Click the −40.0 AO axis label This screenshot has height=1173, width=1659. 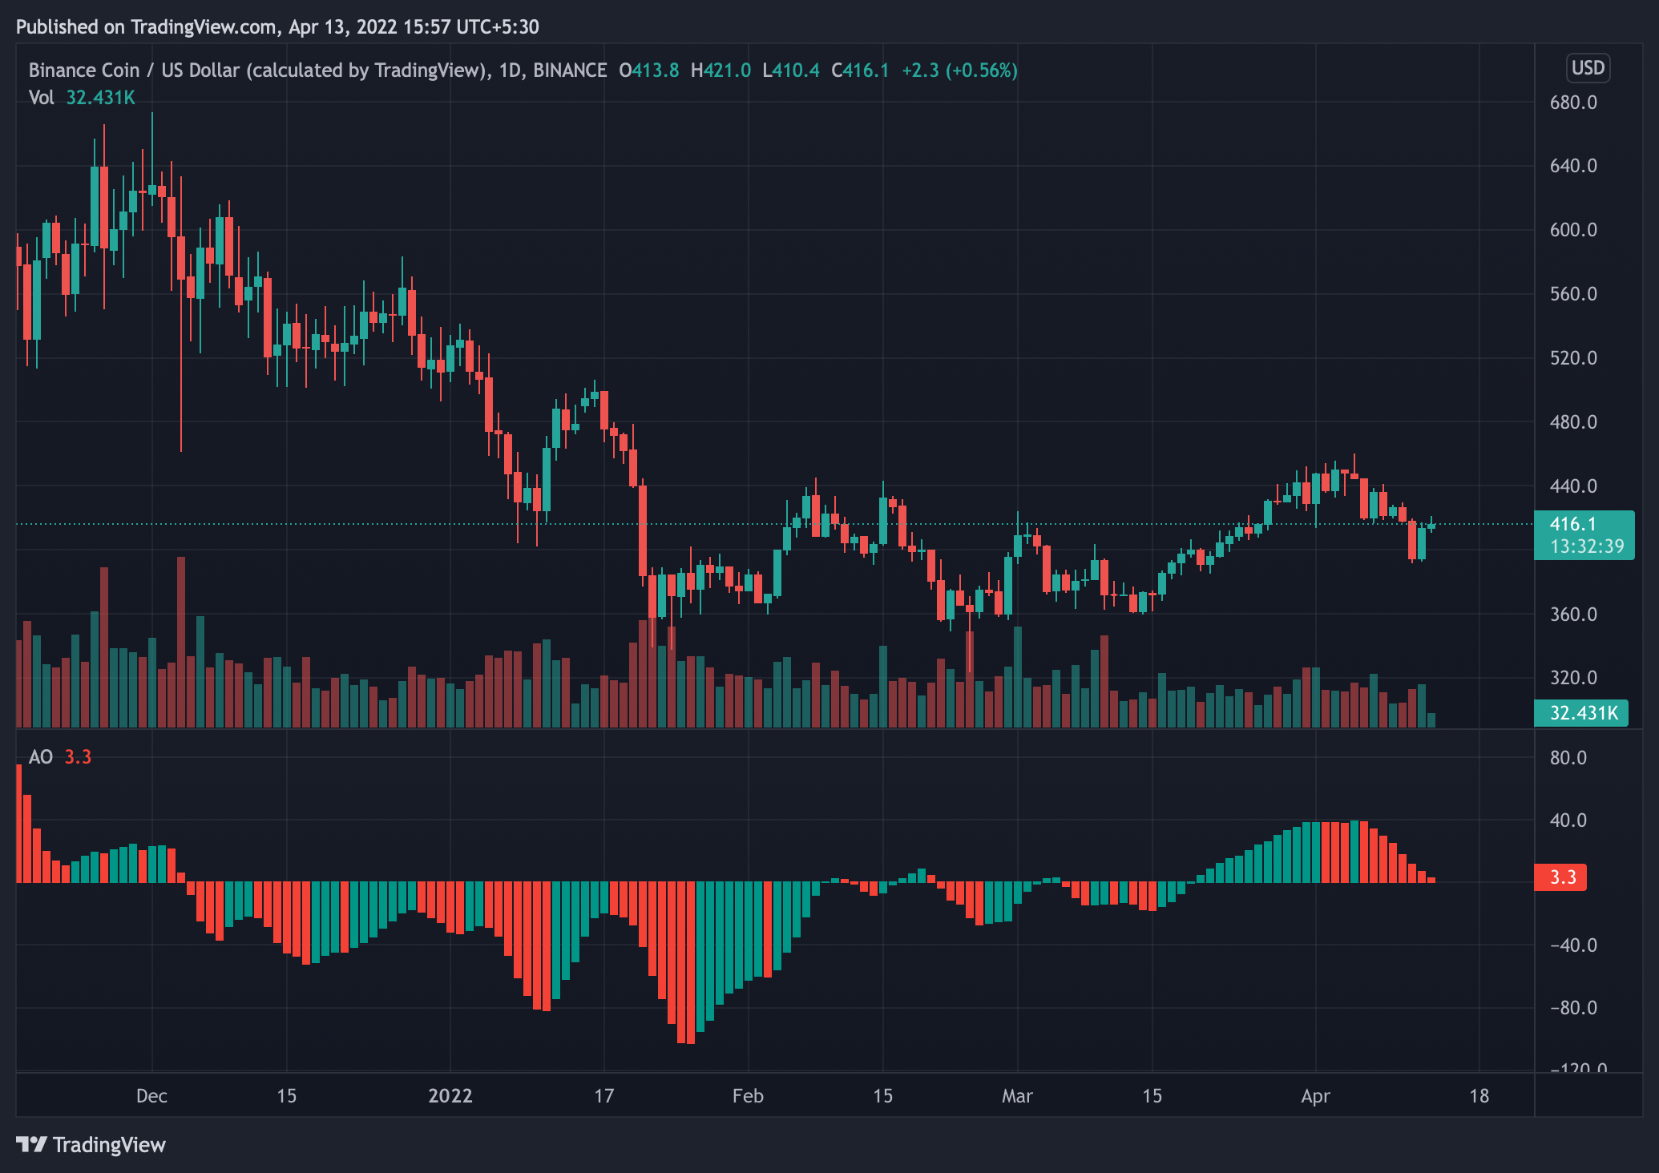tap(1573, 945)
